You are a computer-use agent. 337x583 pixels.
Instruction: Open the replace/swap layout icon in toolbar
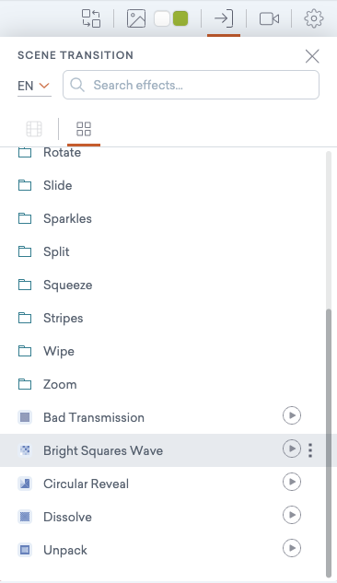tap(91, 18)
